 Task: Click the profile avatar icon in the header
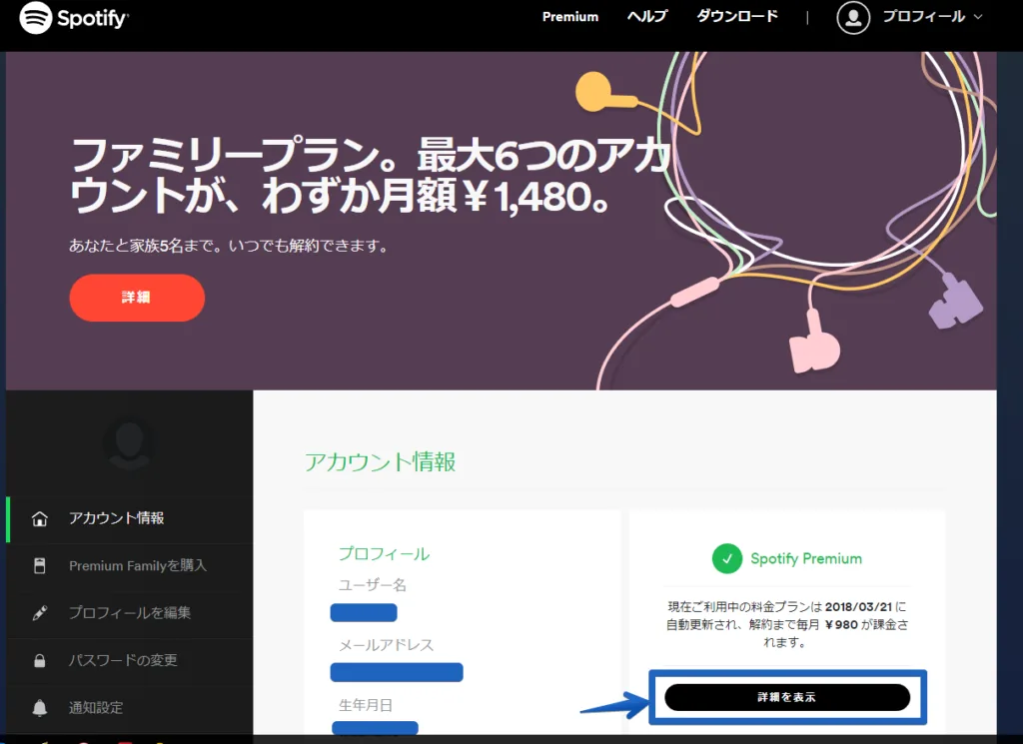coord(853,18)
